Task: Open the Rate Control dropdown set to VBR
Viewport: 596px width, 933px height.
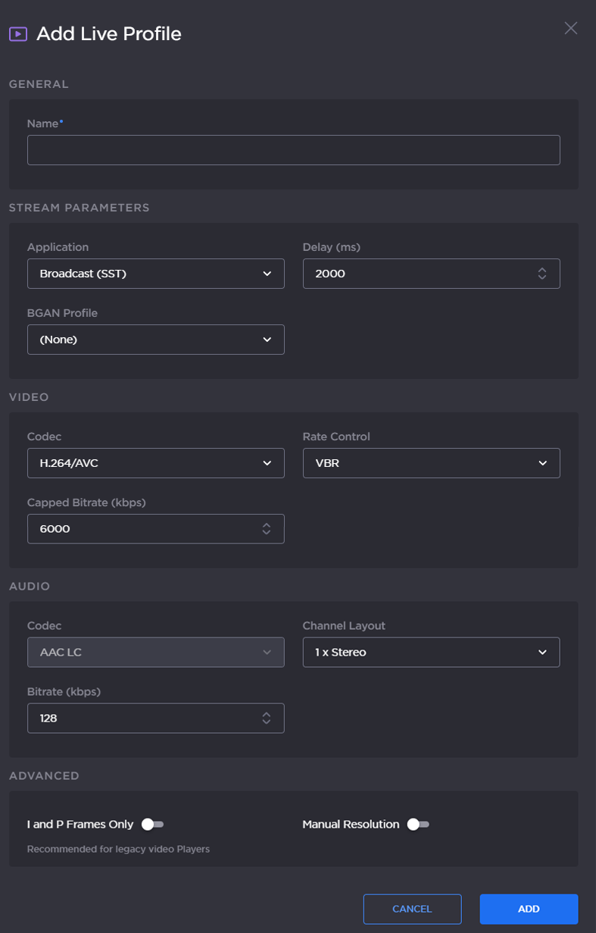Action: 431,463
